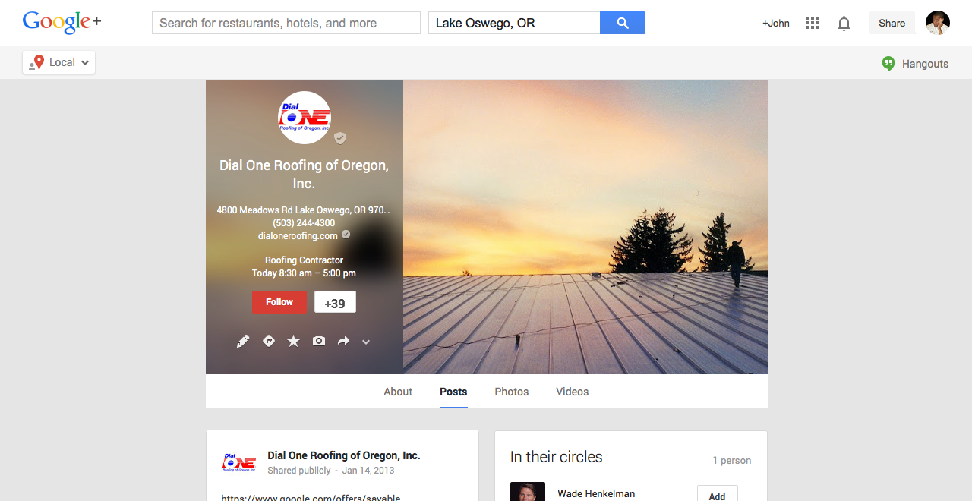Open directions icon on profile card
The height and width of the screenshot is (501, 972).
268,341
